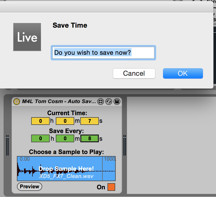Click the Current Time minutes box
Image resolution: width=216 pixels, height=197 pixels.
pos(65,121)
